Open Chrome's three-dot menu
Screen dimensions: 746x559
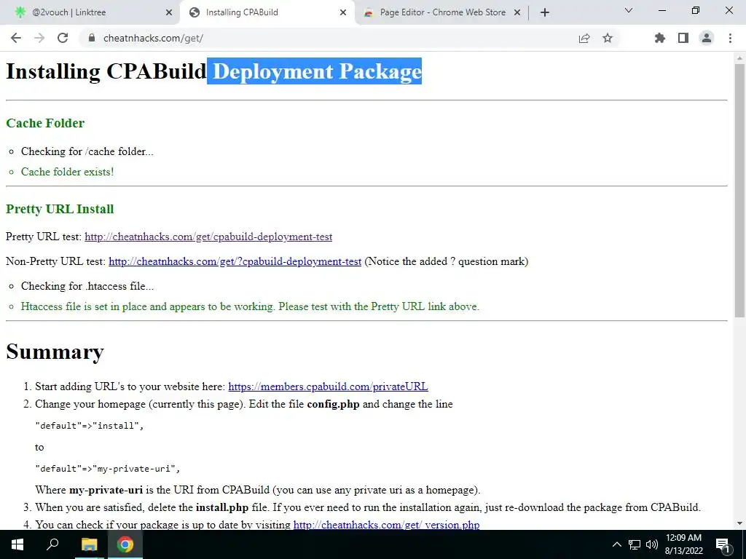730,38
